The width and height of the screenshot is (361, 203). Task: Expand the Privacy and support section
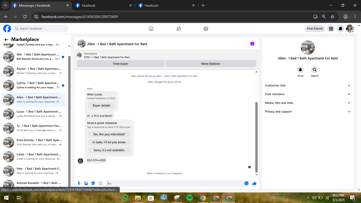[308, 112]
